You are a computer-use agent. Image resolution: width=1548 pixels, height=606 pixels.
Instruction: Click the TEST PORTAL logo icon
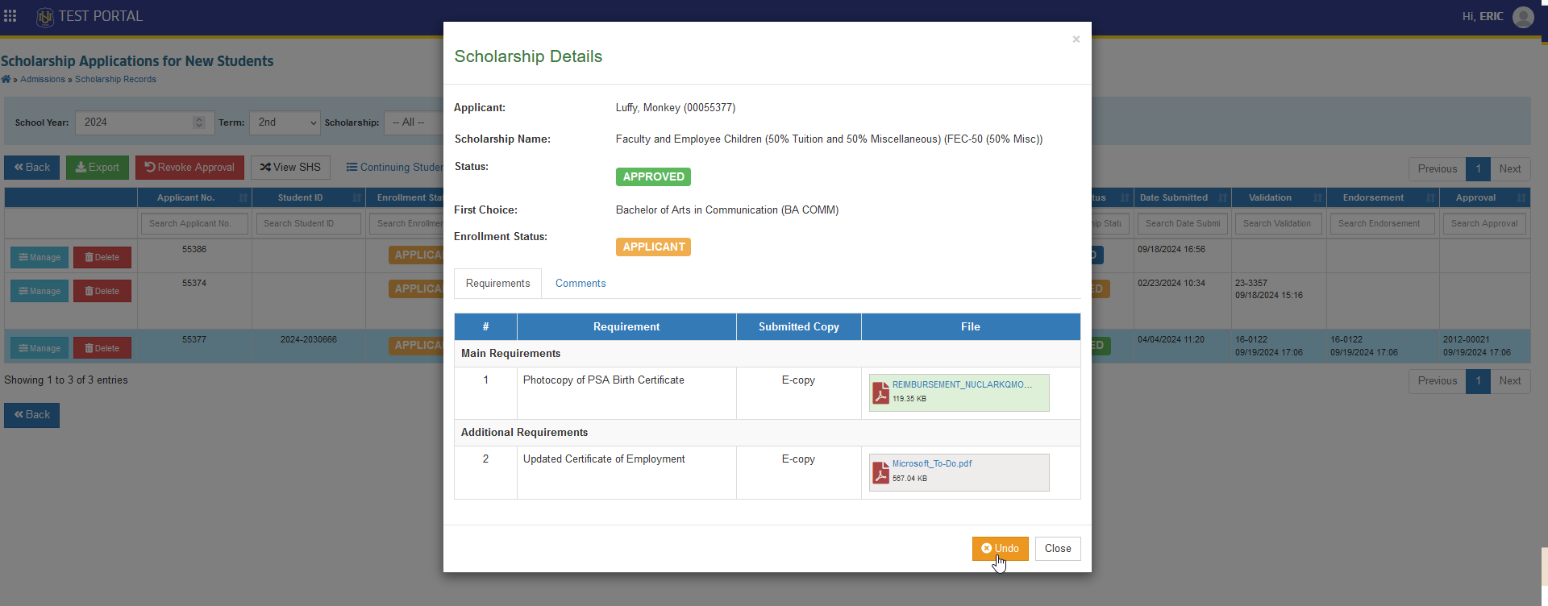45,17
